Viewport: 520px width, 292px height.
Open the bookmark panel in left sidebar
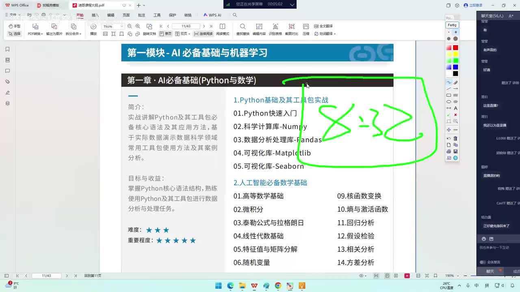pyautogui.click(x=7, y=49)
